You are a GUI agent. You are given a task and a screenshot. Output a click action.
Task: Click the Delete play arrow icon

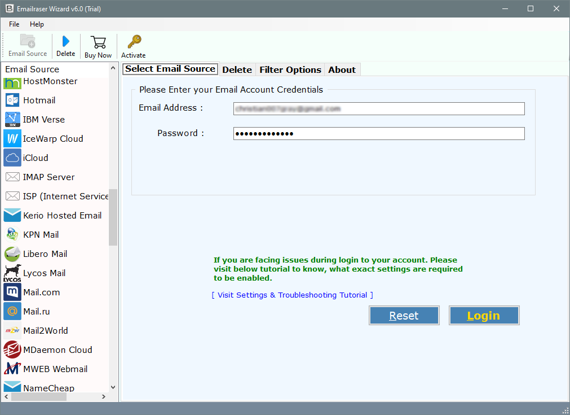(66, 41)
